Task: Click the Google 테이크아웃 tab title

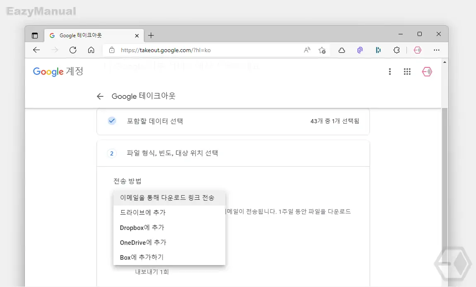Action: pos(80,36)
